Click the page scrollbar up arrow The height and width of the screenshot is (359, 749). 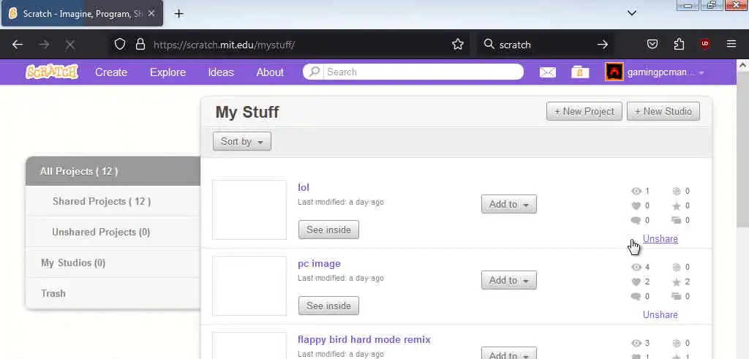[x=743, y=65]
